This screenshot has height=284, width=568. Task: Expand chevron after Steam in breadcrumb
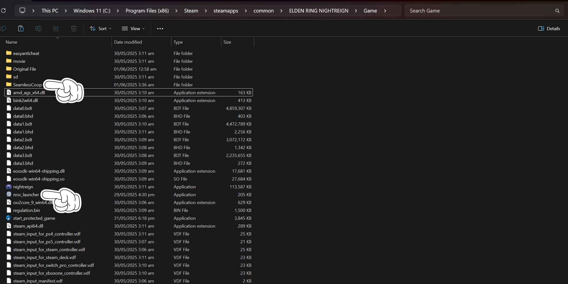pyautogui.click(x=206, y=11)
